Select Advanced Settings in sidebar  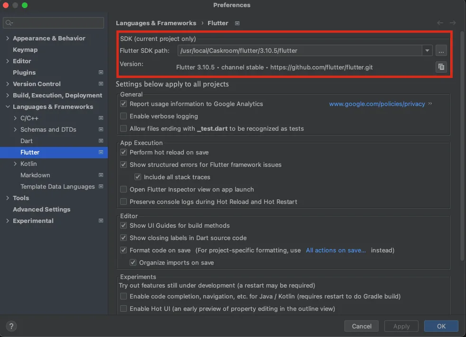(41, 210)
